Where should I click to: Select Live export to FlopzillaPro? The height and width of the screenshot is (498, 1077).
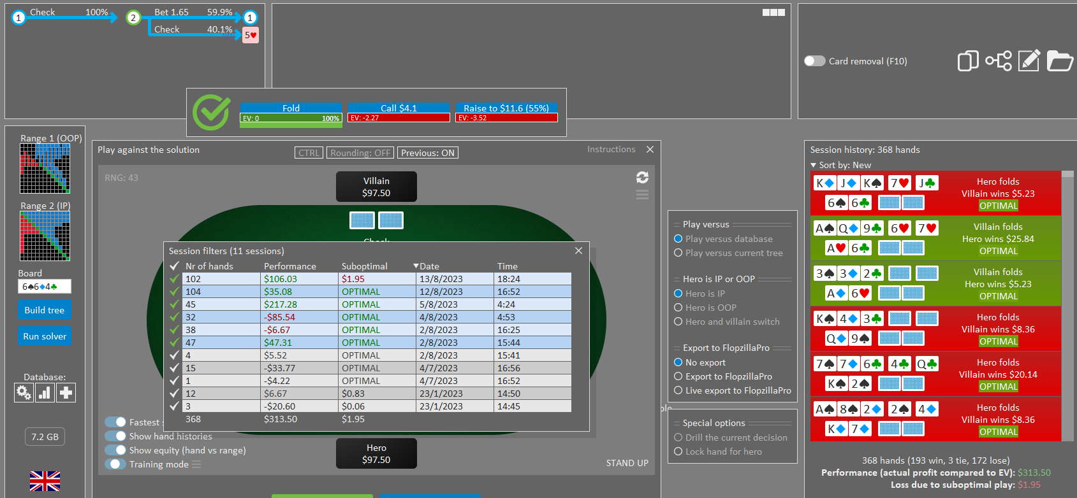(678, 390)
